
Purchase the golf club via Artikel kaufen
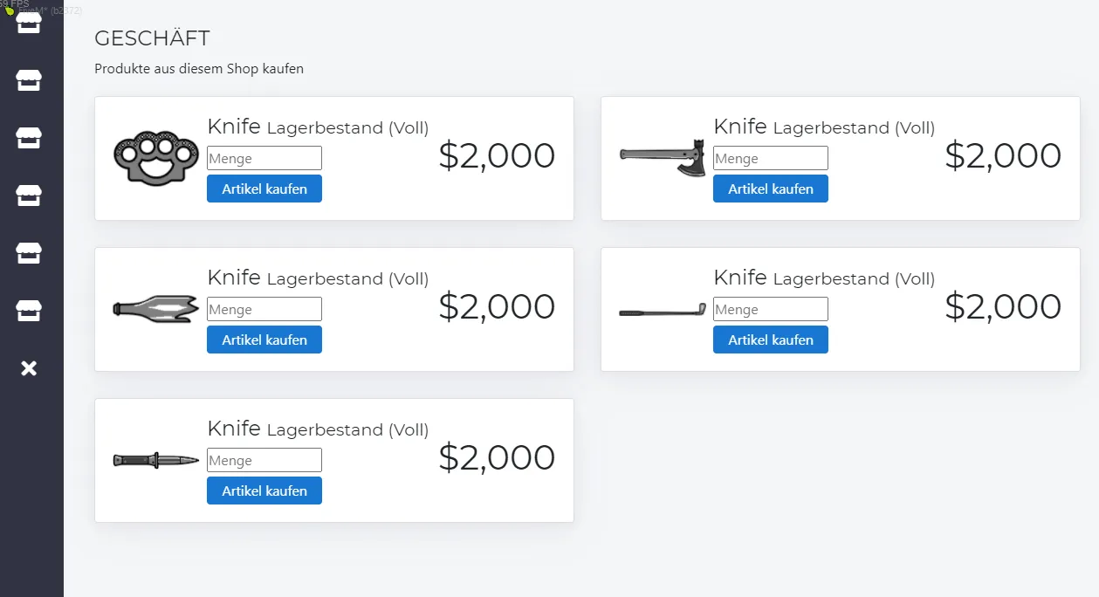[x=771, y=340]
